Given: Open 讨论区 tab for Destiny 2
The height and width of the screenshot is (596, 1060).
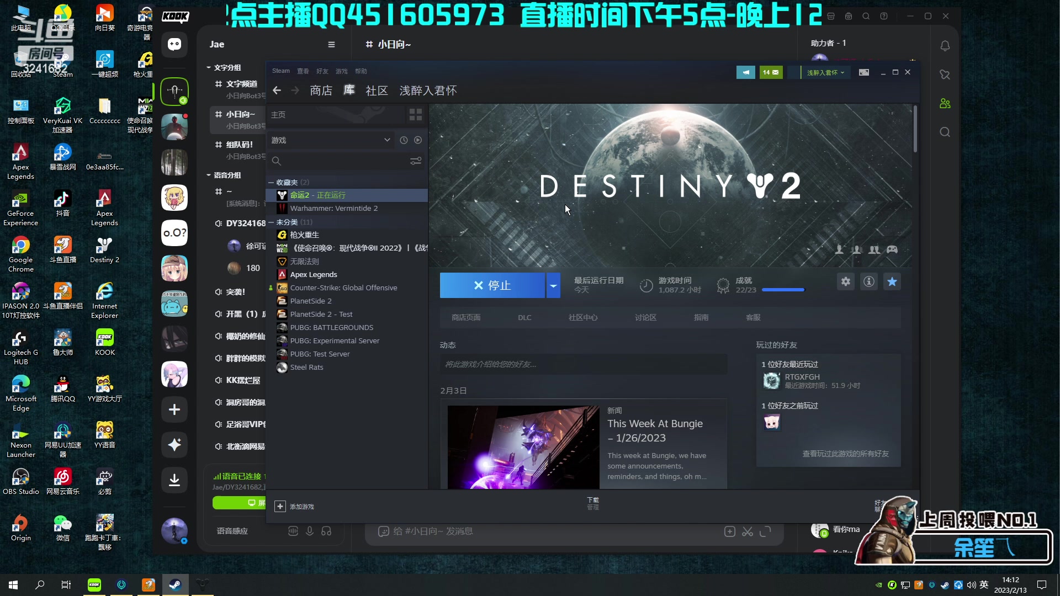Looking at the screenshot, I should point(645,317).
